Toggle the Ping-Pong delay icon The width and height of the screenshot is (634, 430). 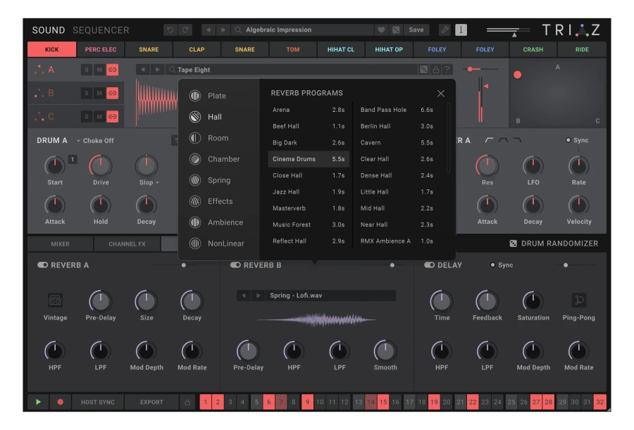pyautogui.click(x=579, y=301)
